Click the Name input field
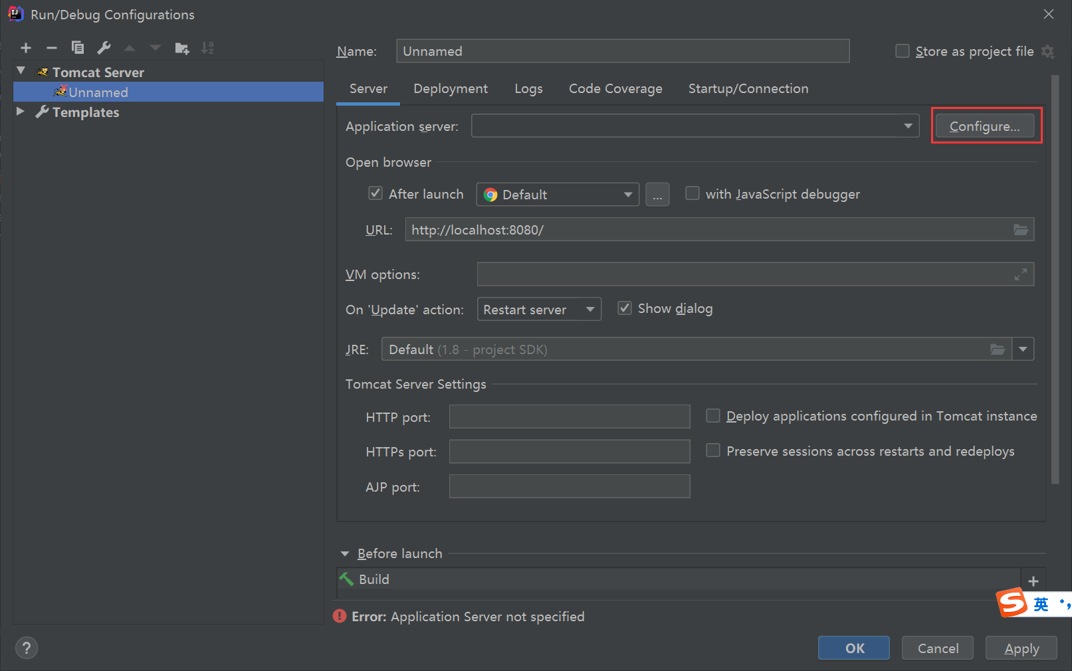This screenshot has width=1072, height=671. pyautogui.click(x=623, y=51)
